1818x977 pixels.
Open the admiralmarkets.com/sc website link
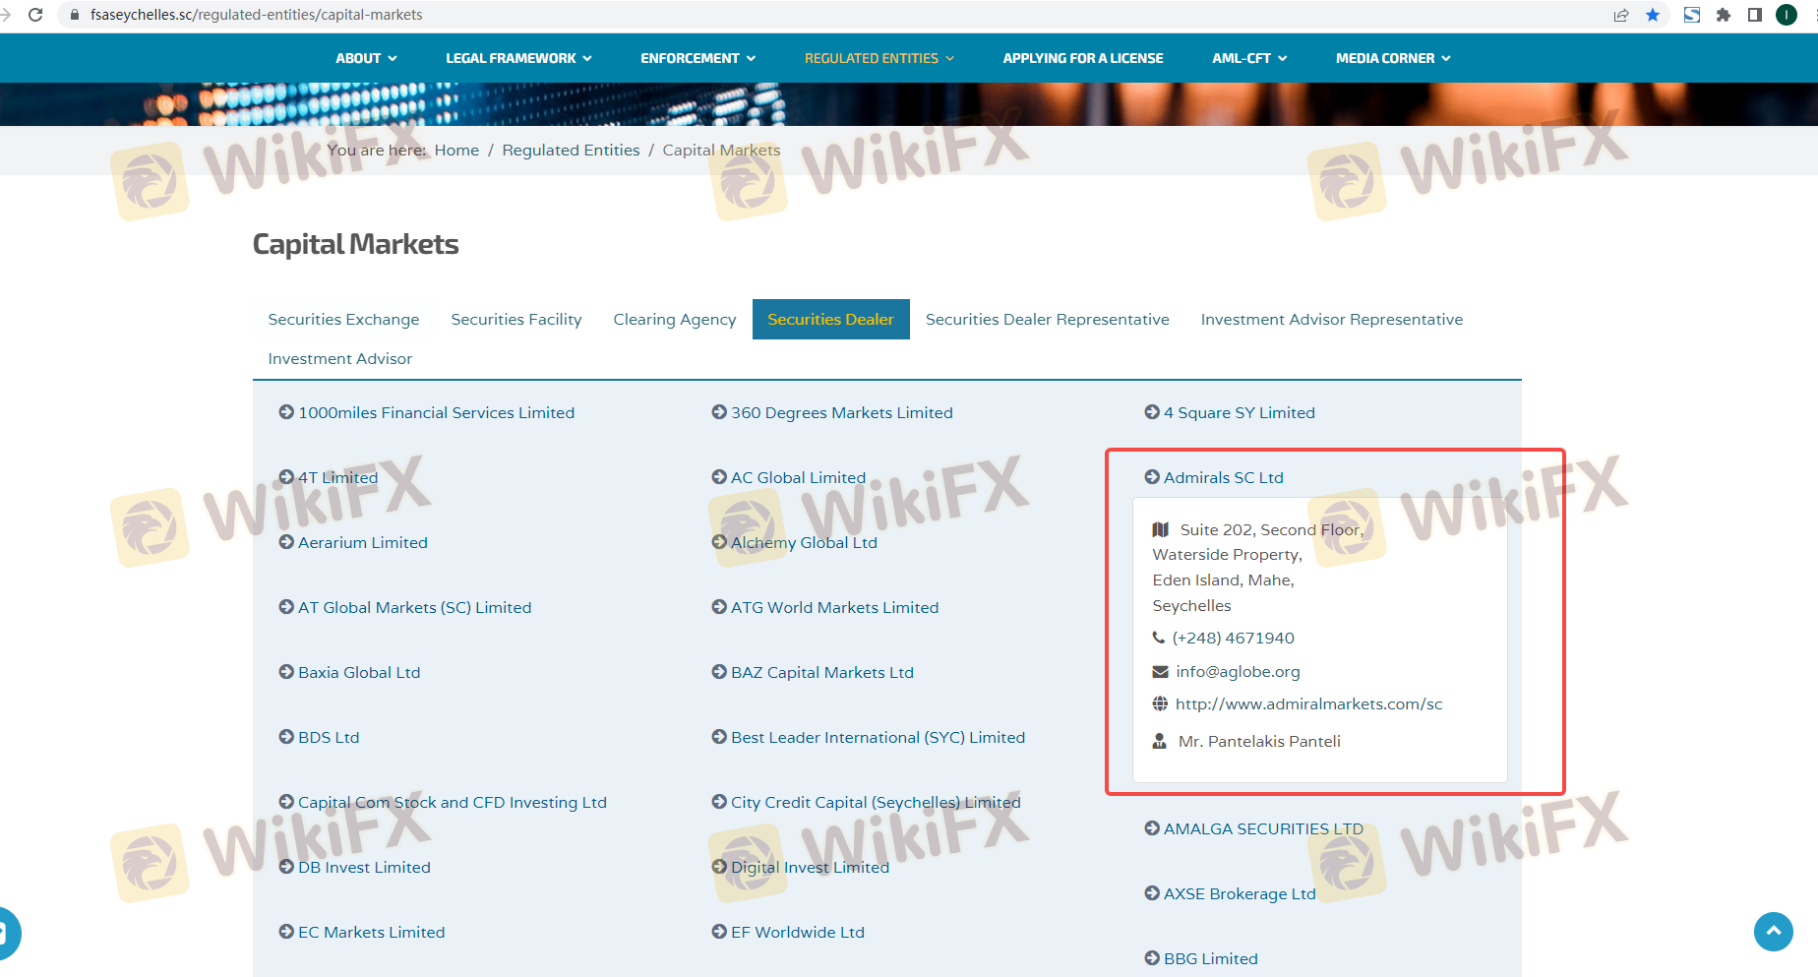coord(1308,704)
